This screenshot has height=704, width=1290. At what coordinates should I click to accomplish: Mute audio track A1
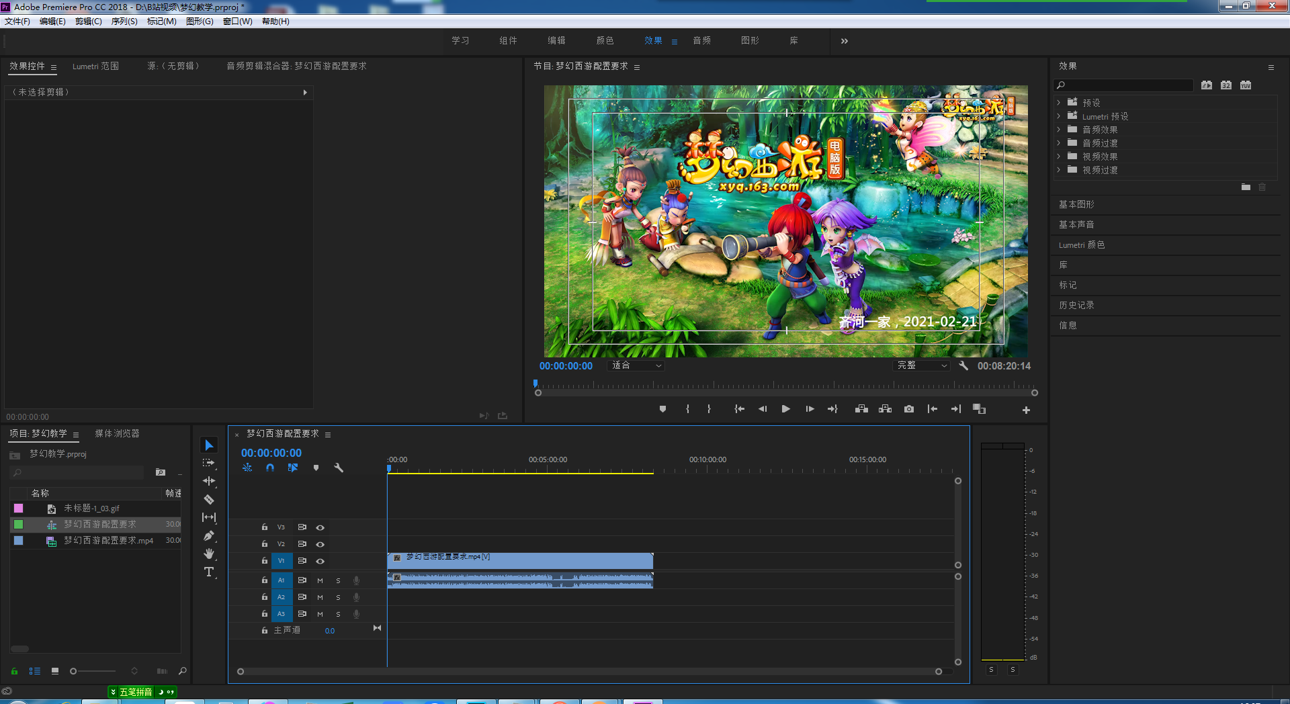320,580
